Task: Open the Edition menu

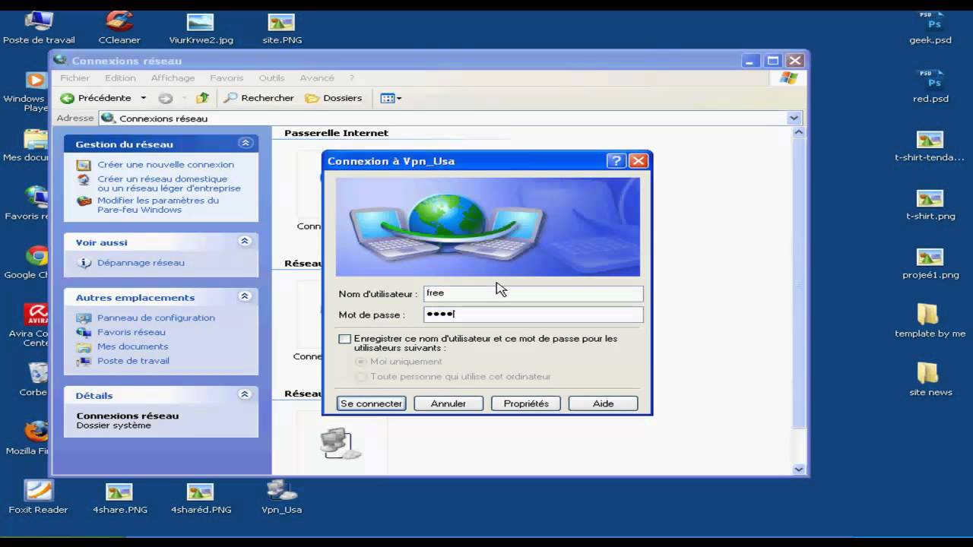Action: click(x=120, y=77)
